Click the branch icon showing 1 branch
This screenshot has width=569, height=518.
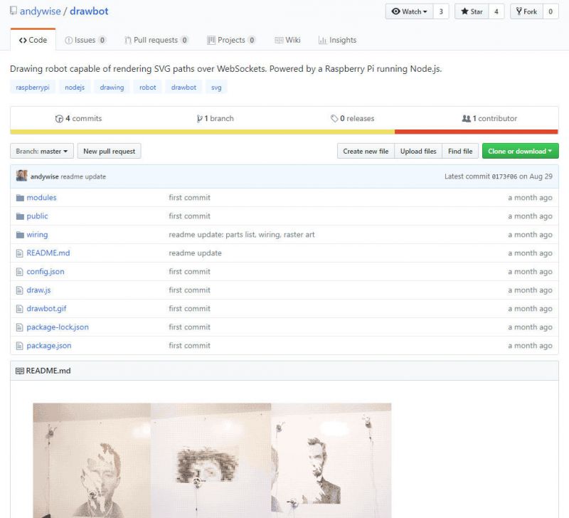tap(201, 118)
